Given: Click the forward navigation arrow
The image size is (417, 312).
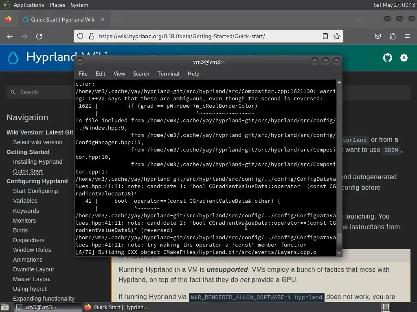Looking at the screenshot, I should pos(24,36).
